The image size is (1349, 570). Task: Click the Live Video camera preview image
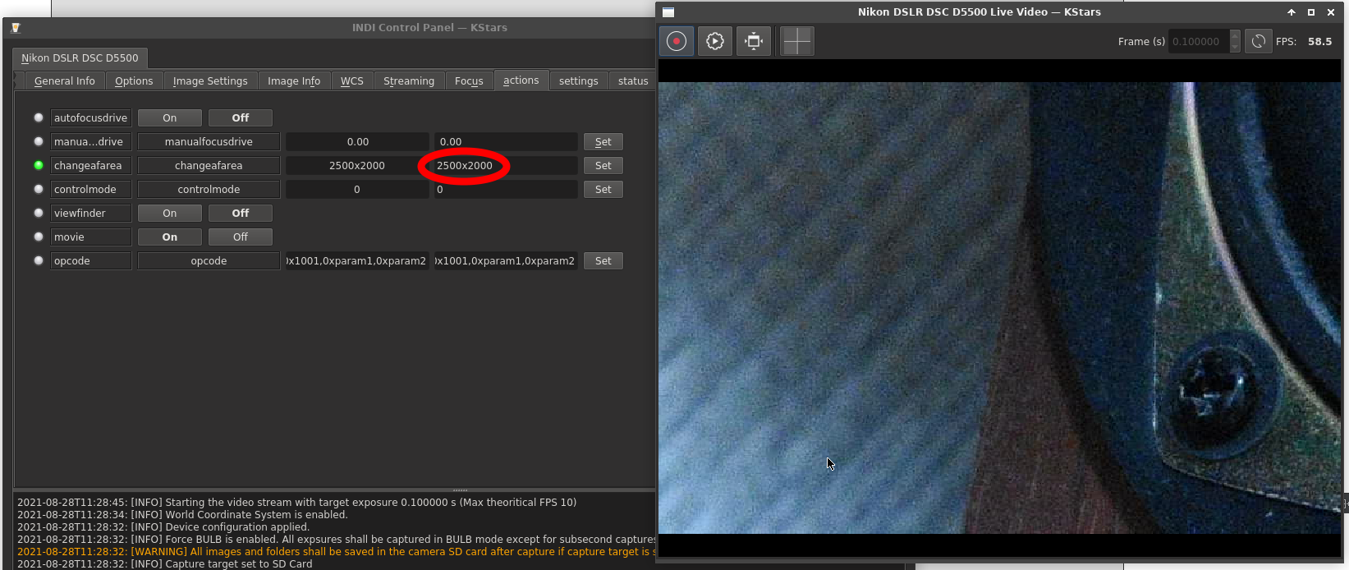(x=999, y=308)
